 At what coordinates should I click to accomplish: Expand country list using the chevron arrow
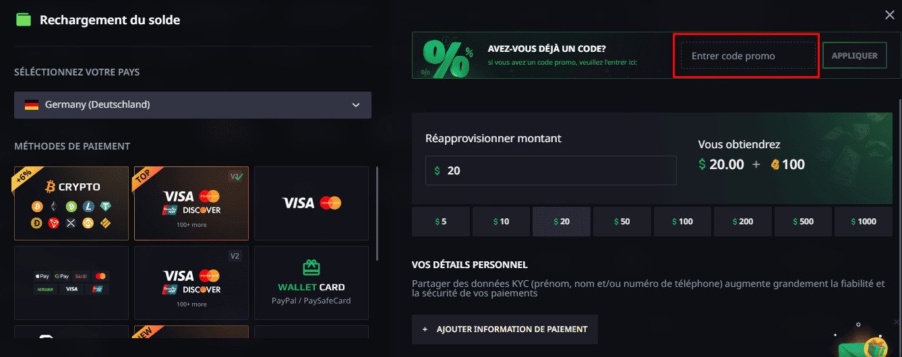356,105
